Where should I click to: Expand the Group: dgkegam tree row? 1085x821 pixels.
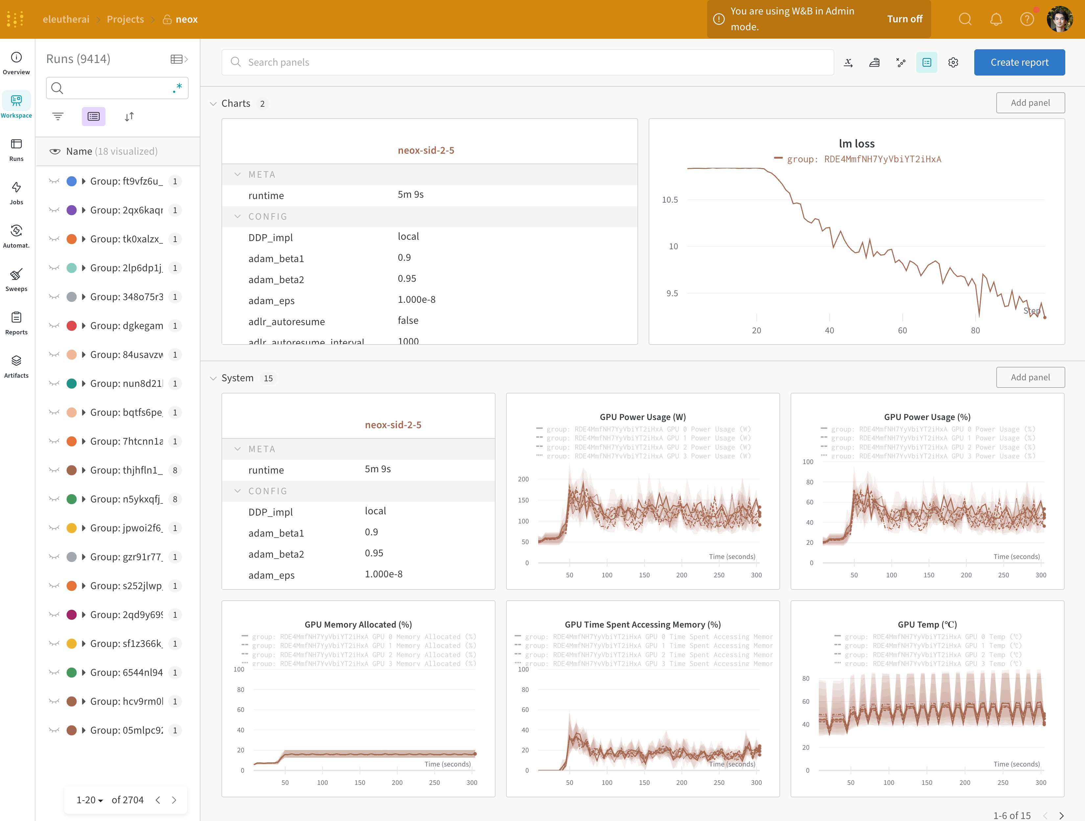[x=84, y=326]
